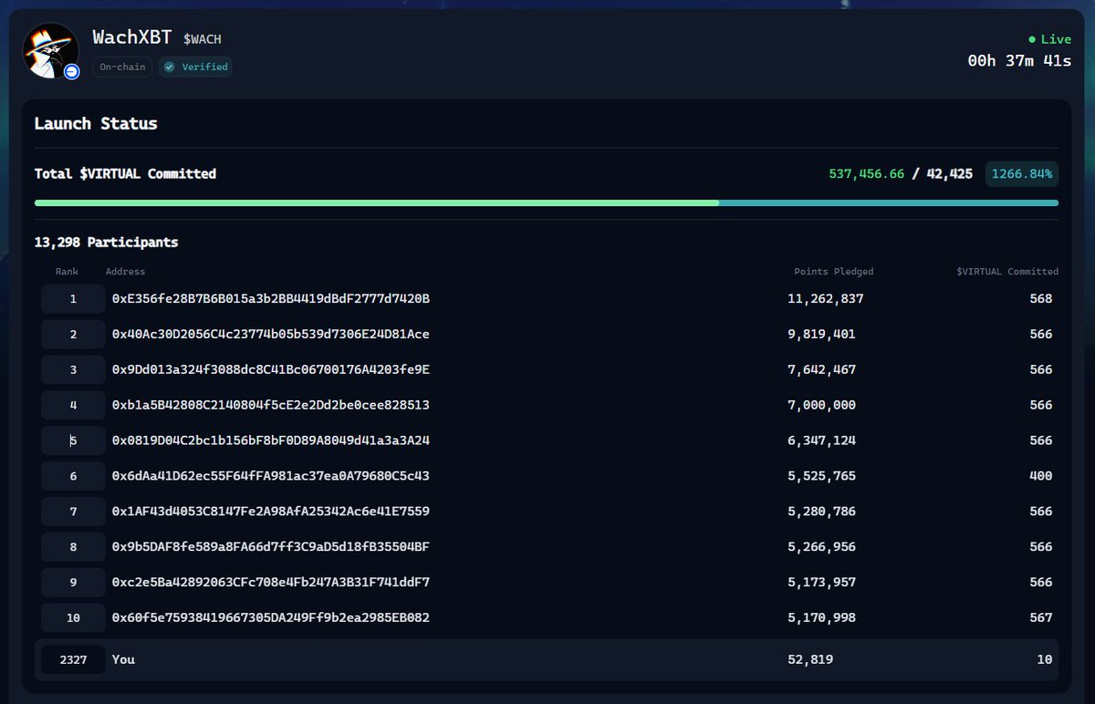Click committed value 568
This screenshot has height=704, width=1095.
click(x=1040, y=299)
